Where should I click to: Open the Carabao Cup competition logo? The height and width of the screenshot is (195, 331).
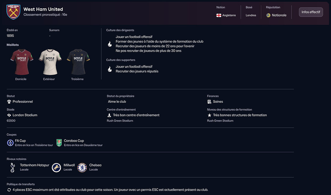click(x=59, y=143)
